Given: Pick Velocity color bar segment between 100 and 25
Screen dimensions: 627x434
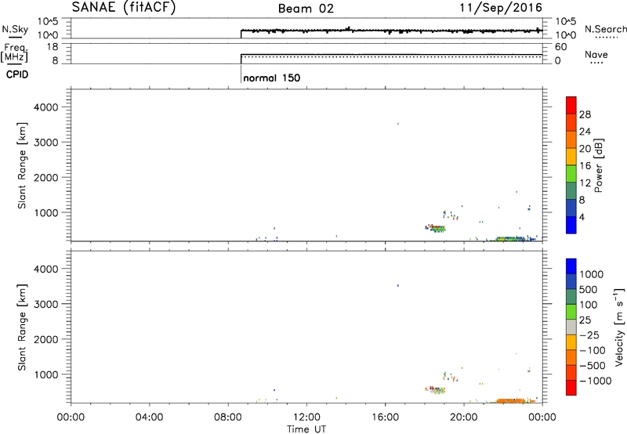Looking at the screenshot, I should pyautogui.click(x=571, y=312).
